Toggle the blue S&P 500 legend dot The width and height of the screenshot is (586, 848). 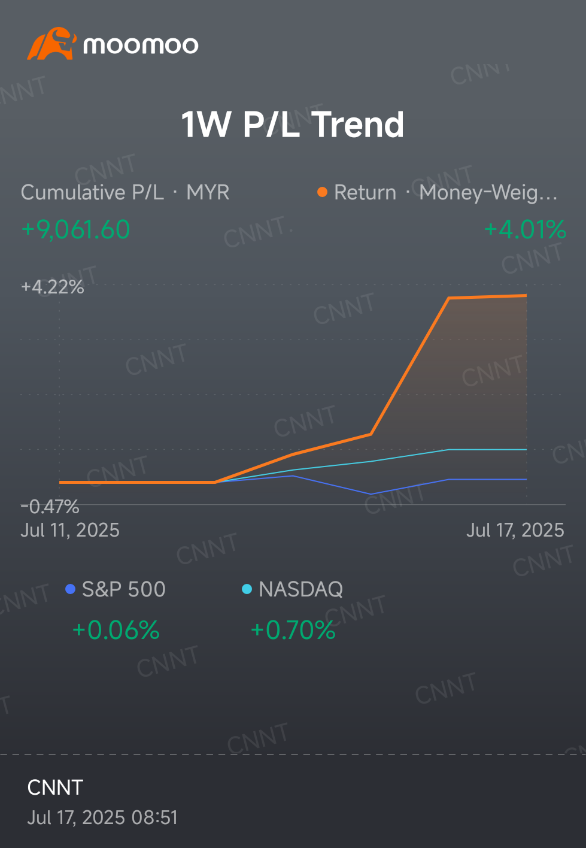(70, 589)
